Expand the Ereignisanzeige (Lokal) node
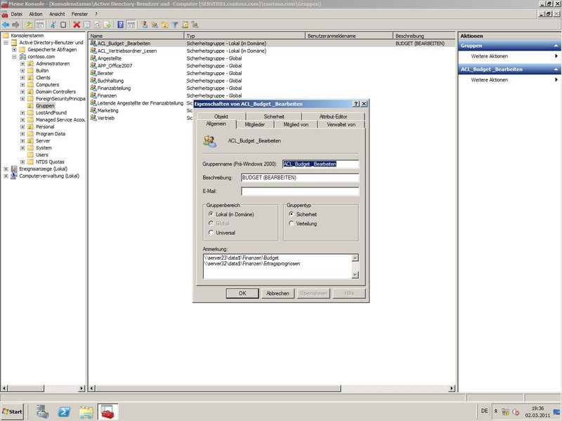The height and width of the screenshot is (421, 562). point(6,169)
